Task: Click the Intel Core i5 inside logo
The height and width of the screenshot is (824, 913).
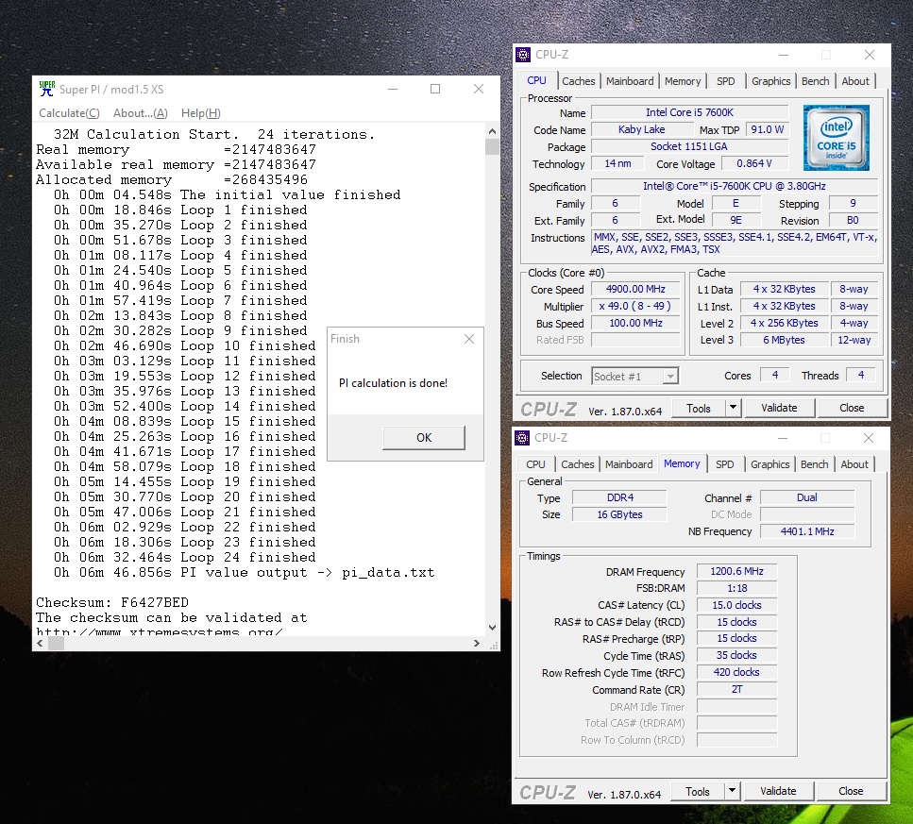Action: [837, 138]
